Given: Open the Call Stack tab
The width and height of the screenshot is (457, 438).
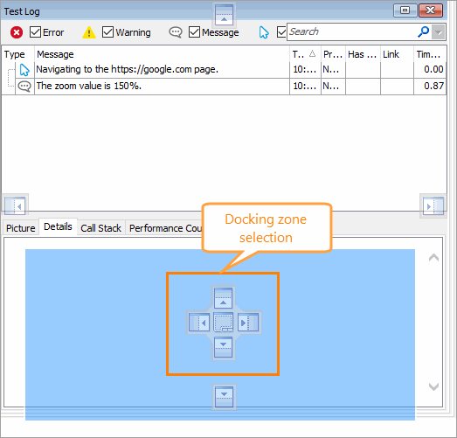Looking at the screenshot, I should [x=100, y=228].
